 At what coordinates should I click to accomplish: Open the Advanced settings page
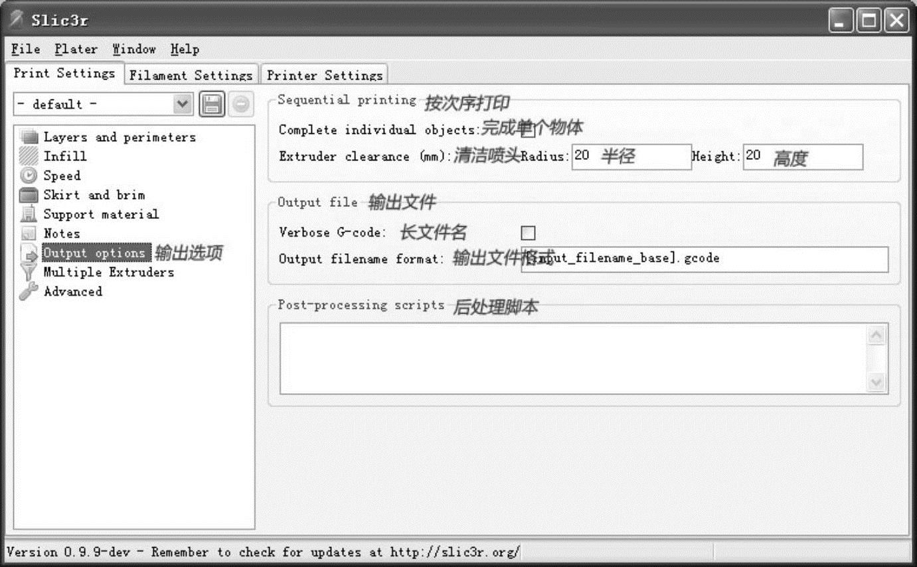(x=72, y=291)
